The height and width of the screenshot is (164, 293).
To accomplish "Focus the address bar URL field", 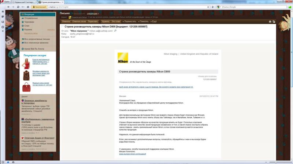I will pos(127,7).
